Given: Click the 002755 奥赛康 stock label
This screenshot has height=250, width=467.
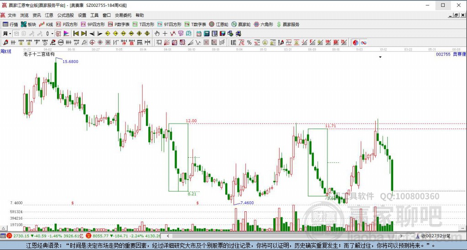Looking at the screenshot, I should 451,55.
